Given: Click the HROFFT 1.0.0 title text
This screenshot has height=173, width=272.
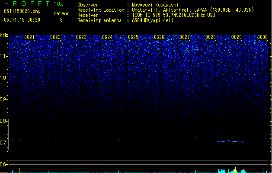Looking at the screenshot, I should click(x=34, y=3).
